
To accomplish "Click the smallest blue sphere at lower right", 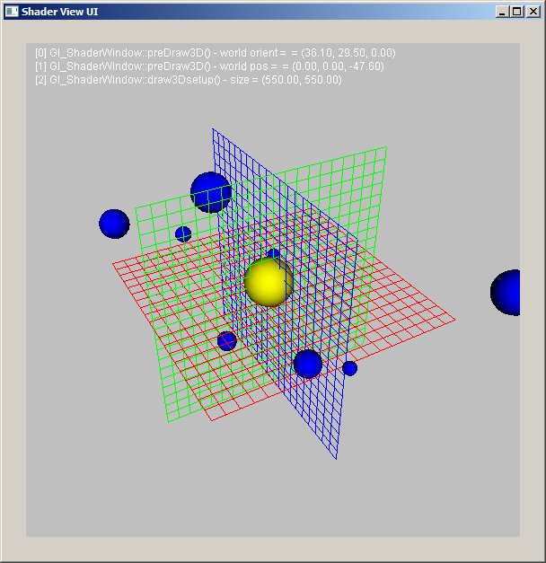I will [349, 368].
